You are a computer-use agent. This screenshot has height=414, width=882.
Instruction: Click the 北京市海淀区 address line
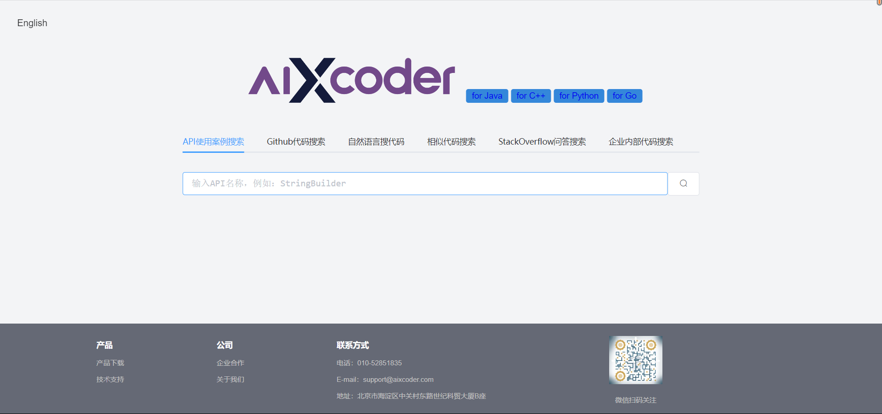411,396
